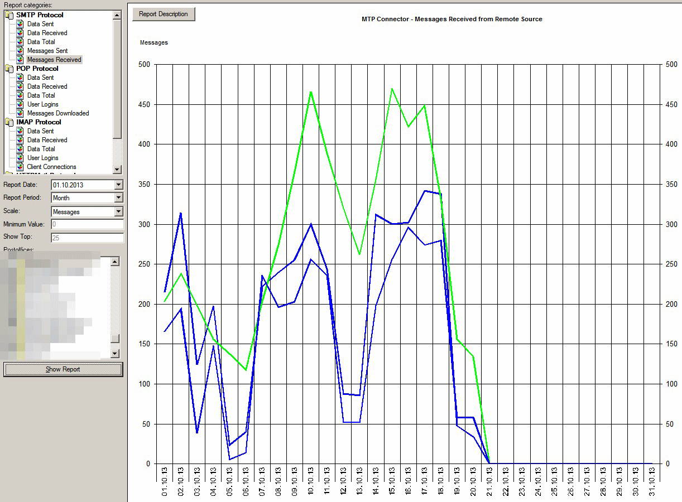The image size is (682, 502).
Task: Click the SMTP Data Sent report icon
Action: [20, 24]
